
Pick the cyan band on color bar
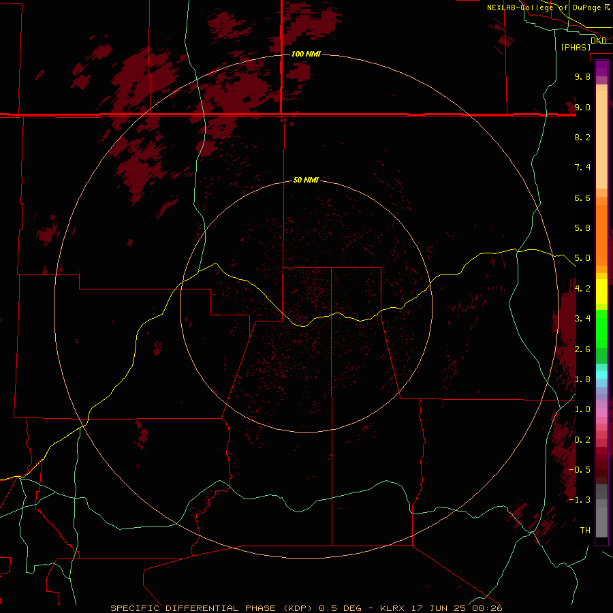[x=601, y=375]
